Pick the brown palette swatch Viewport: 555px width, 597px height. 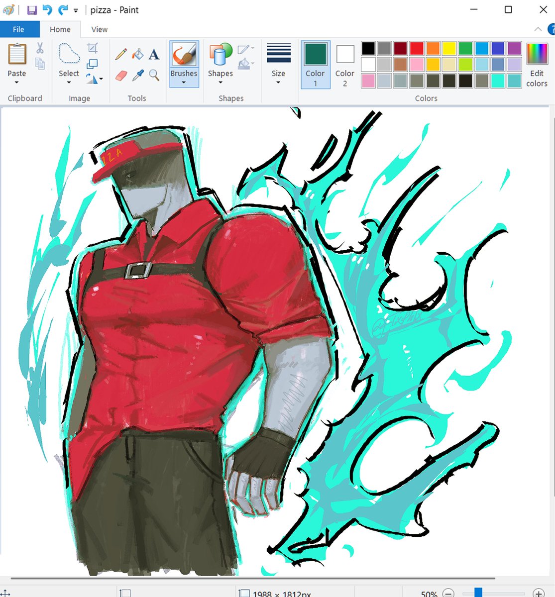[x=401, y=64]
